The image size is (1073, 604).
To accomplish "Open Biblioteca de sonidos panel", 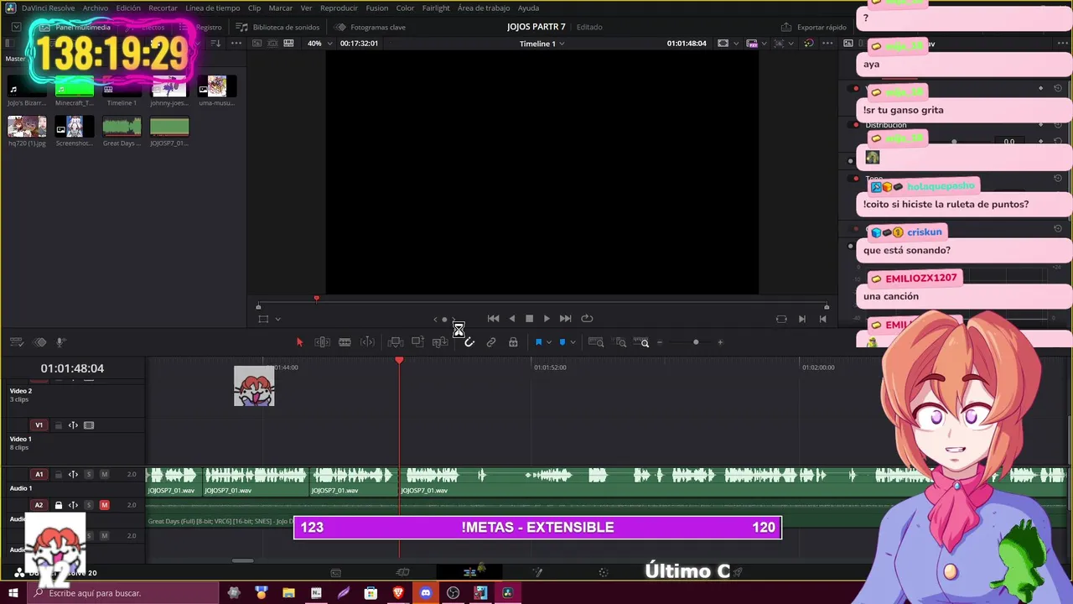I will [x=277, y=27].
